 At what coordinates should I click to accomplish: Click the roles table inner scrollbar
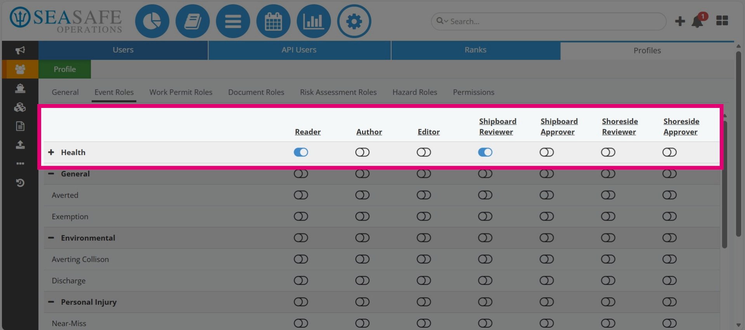click(x=724, y=184)
